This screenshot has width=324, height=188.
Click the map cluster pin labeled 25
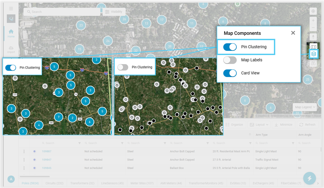(x=308, y=79)
